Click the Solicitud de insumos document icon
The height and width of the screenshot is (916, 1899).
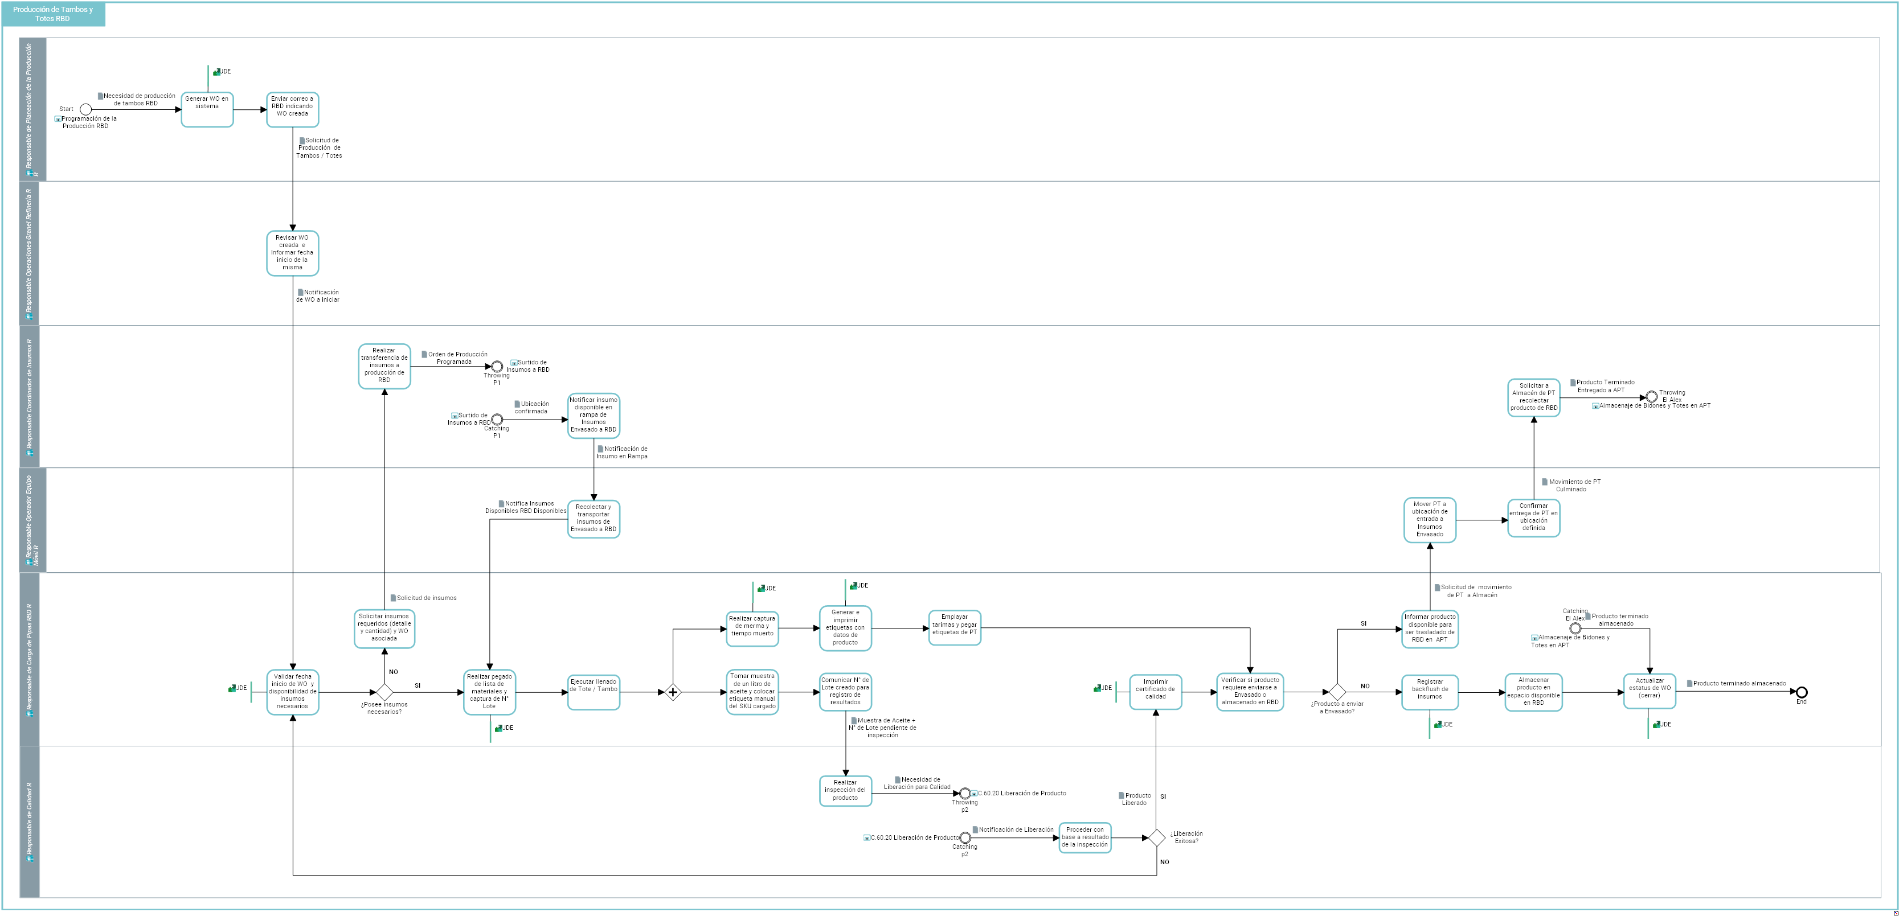pos(393,598)
